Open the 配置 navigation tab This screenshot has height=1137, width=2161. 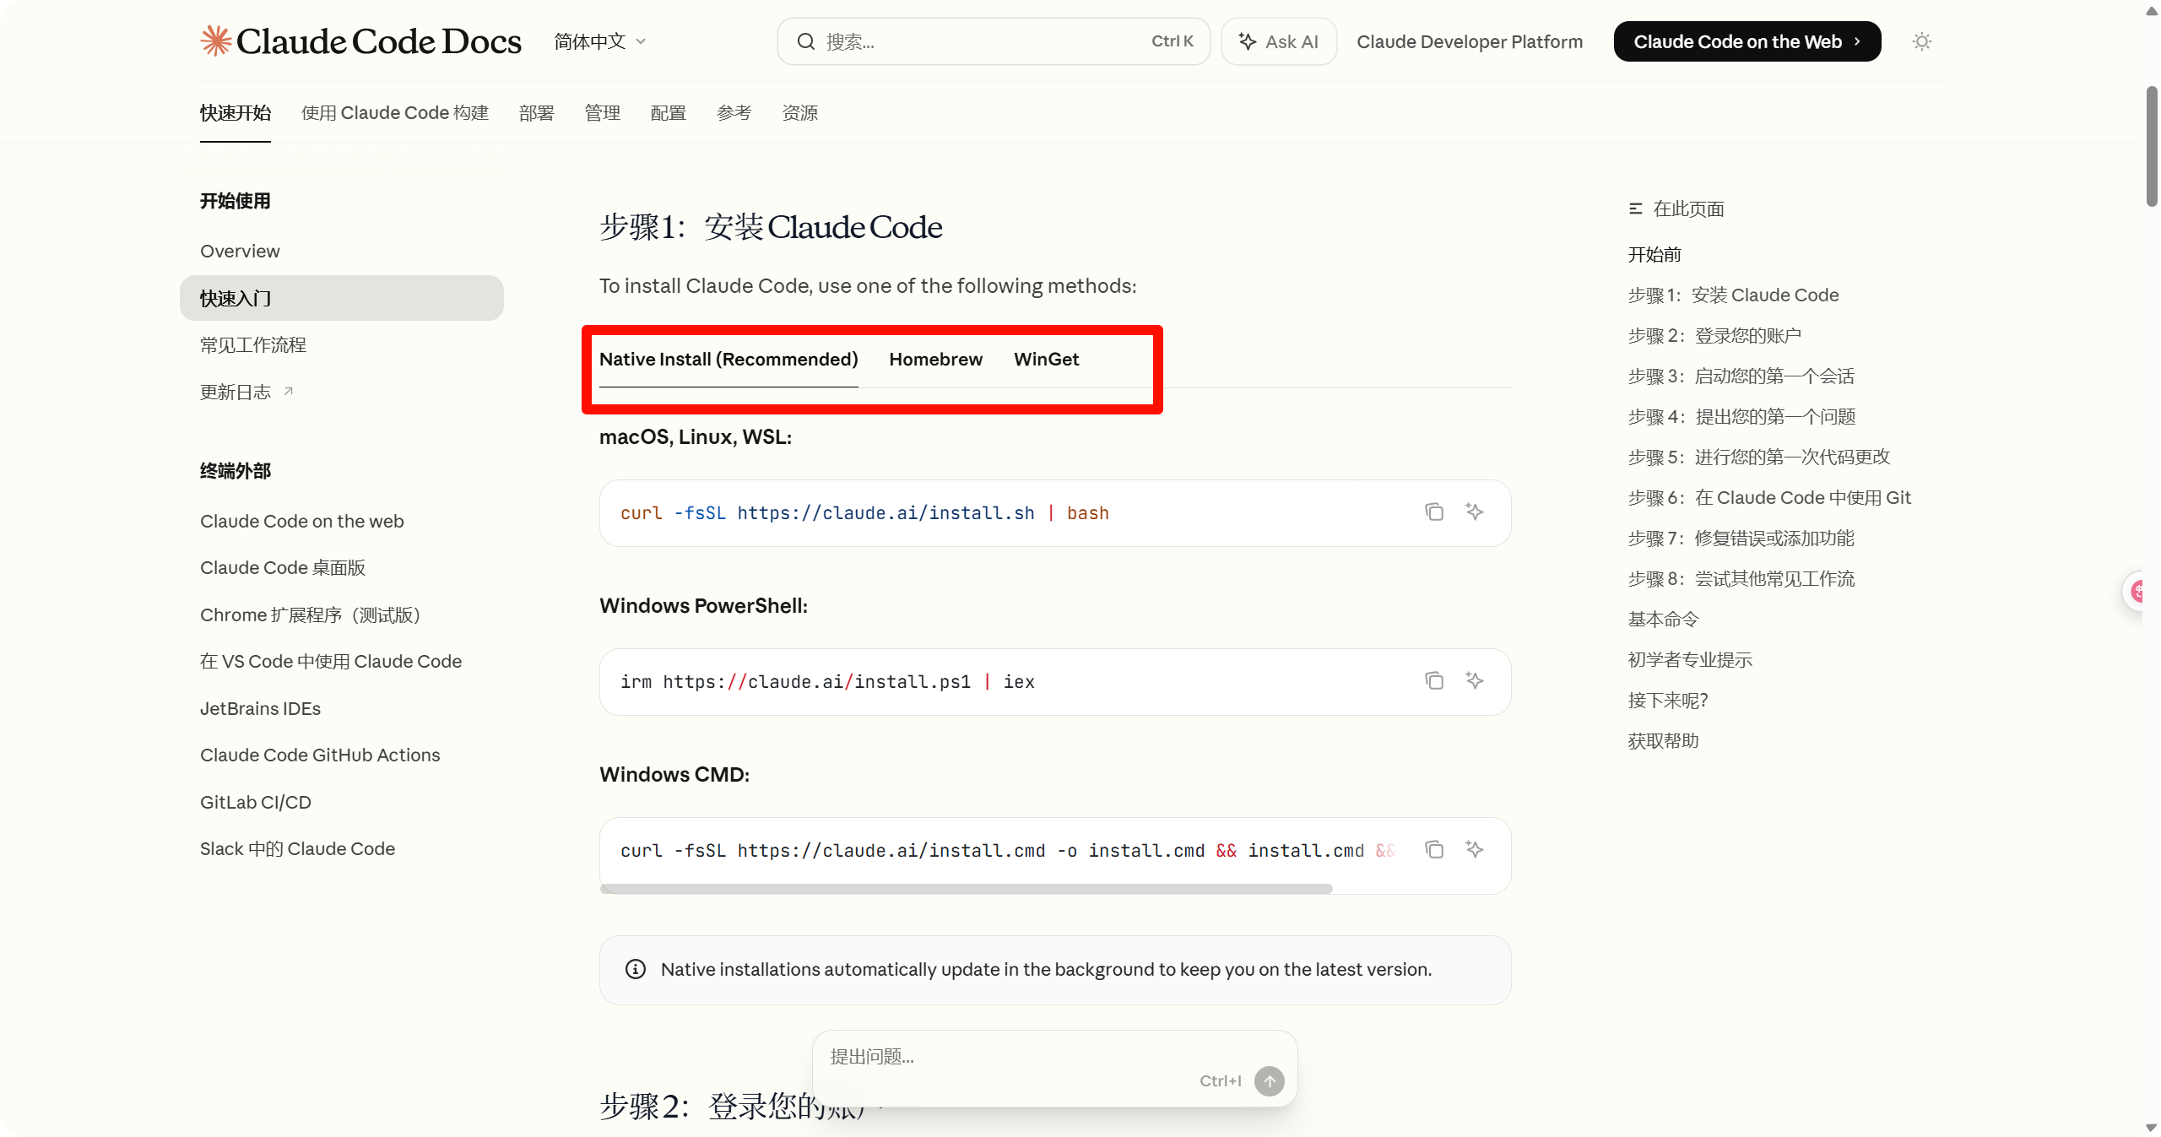coord(668,113)
